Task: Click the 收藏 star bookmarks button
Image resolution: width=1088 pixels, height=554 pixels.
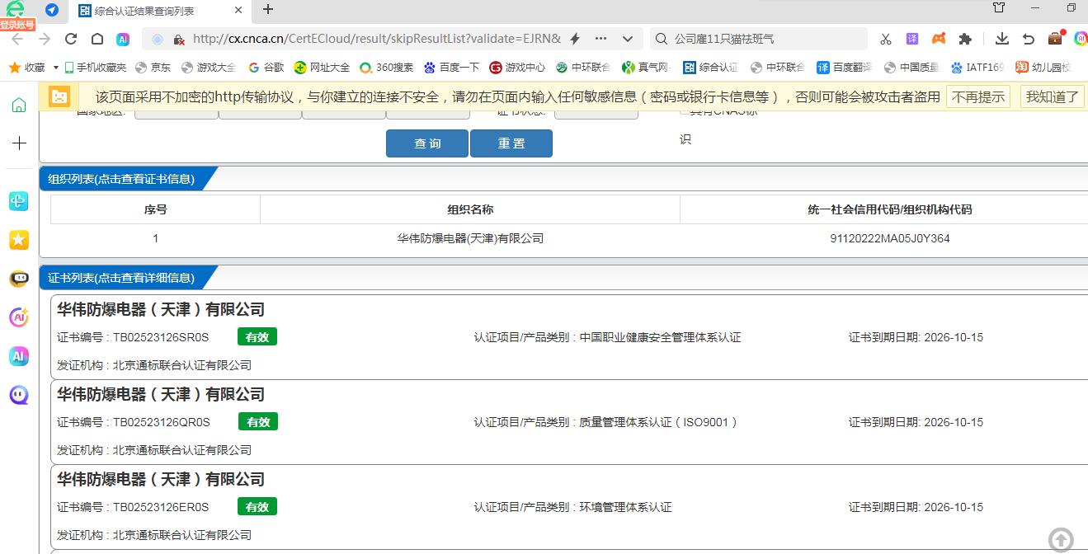Action: tap(26, 68)
